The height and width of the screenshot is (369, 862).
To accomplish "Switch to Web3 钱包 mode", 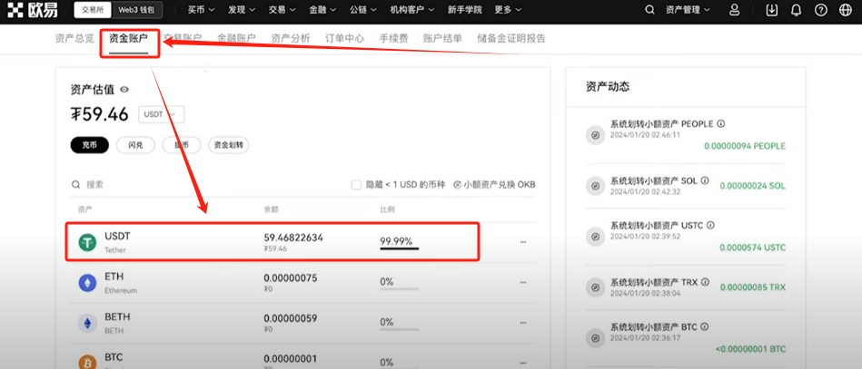I will (x=136, y=10).
